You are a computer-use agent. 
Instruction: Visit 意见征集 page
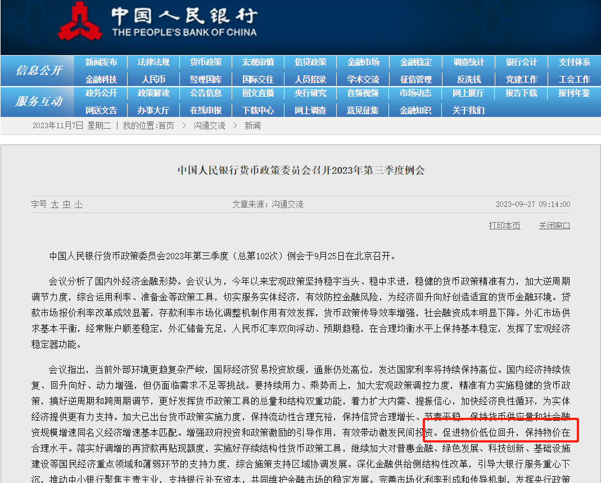[x=363, y=110]
